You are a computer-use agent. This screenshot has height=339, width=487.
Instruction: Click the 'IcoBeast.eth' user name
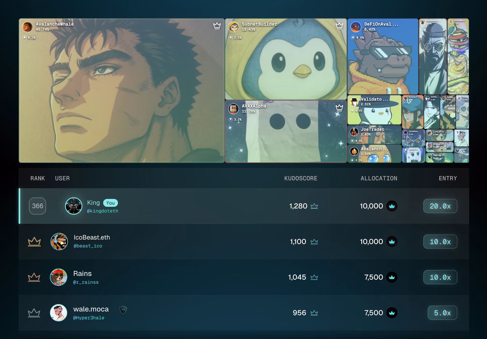92,237
